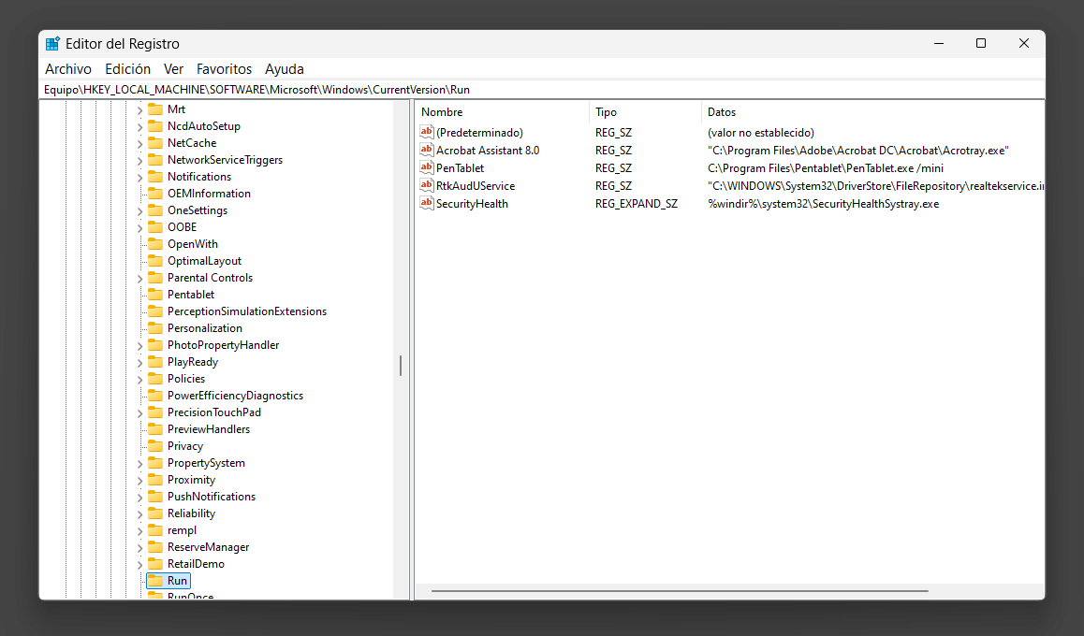This screenshot has width=1084, height=636.
Task: Click the folder icon of Personalization
Action: click(155, 328)
